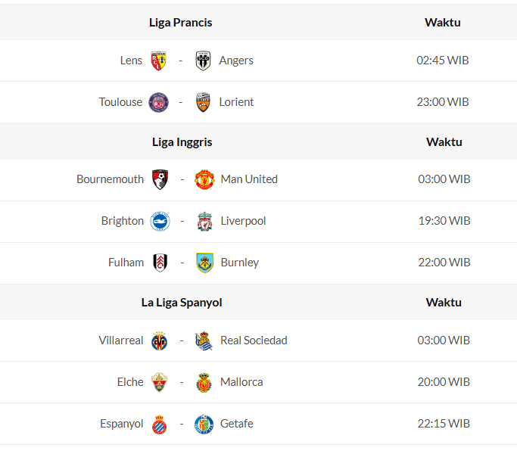Select the Liga Inggris section header
This screenshot has height=454, width=517.
click(x=182, y=142)
